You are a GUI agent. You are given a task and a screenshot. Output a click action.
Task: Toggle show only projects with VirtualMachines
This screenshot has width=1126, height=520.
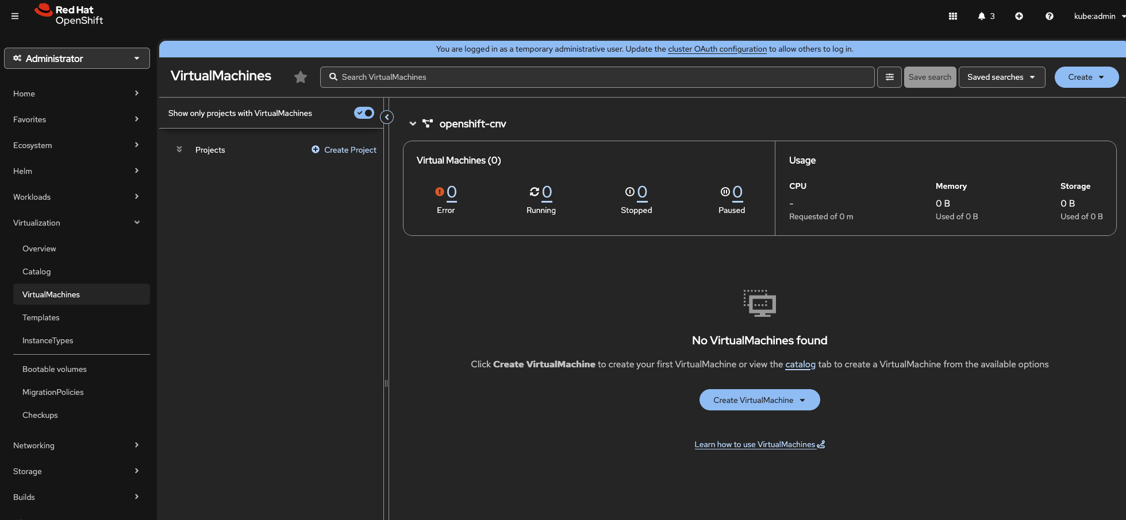point(364,113)
